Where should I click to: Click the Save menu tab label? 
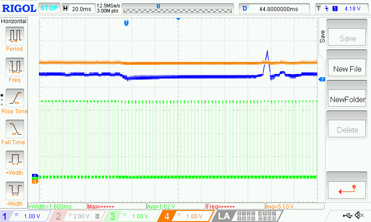click(322, 37)
